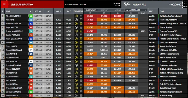Click the MotoGP logo
188x98 pixels.
127,4
